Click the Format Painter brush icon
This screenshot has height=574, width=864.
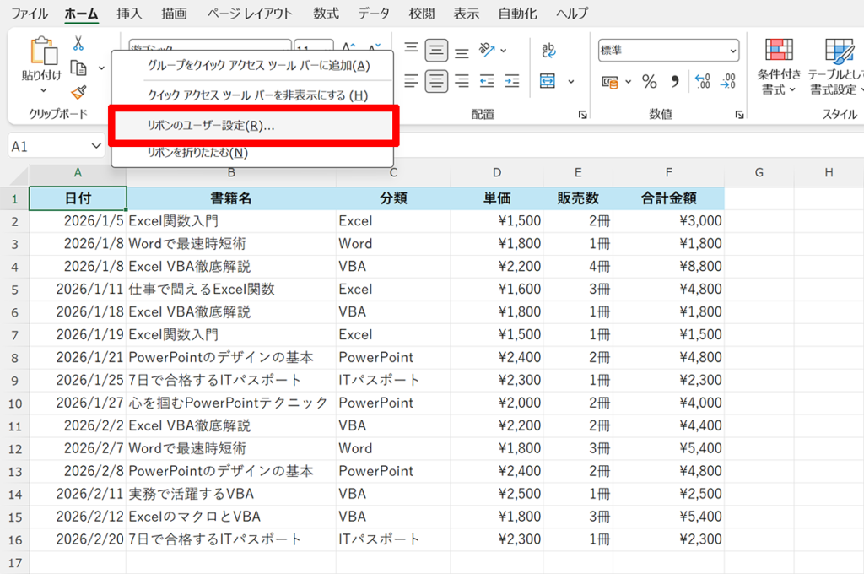(x=78, y=91)
